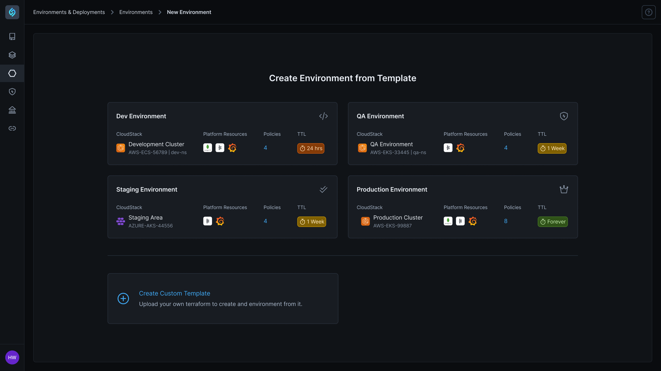The height and width of the screenshot is (371, 661).
Task: Click the double-check icon on Staging Environment card
Action: pyautogui.click(x=323, y=189)
